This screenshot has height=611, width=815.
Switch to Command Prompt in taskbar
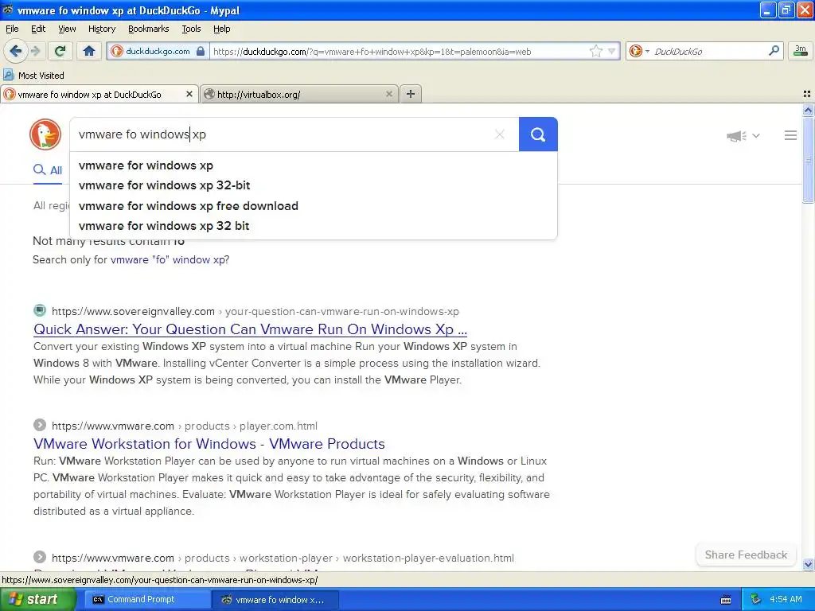point(146,599)
